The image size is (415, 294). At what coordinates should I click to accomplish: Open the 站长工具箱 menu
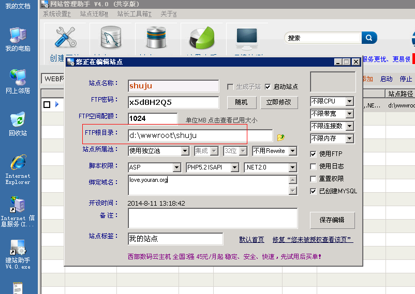click(x=134, y=14)
